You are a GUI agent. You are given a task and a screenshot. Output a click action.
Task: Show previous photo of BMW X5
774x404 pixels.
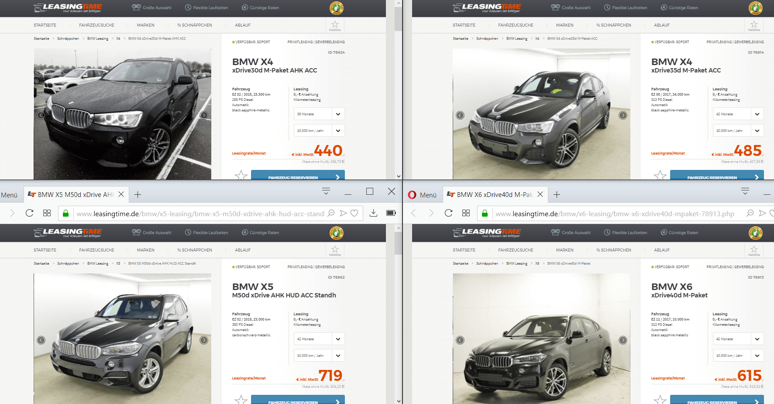41,340
